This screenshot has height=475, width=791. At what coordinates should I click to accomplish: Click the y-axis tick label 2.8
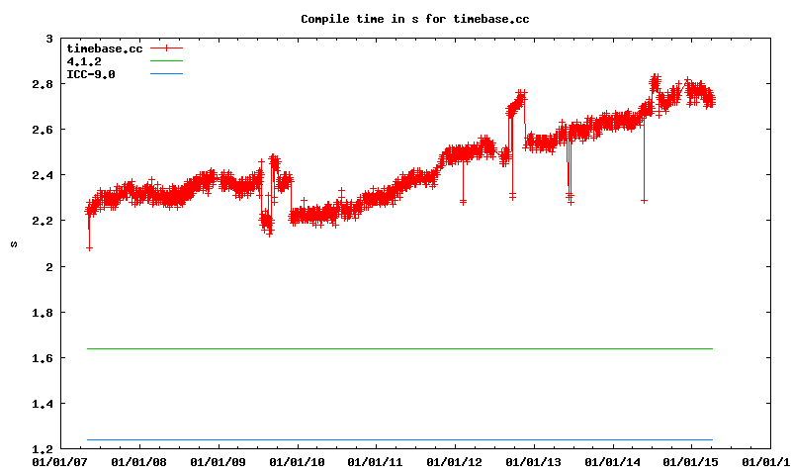pyautogui.click(x=44, y=84)
